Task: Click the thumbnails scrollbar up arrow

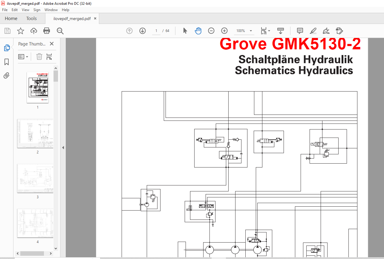Action: click(56, 68)
